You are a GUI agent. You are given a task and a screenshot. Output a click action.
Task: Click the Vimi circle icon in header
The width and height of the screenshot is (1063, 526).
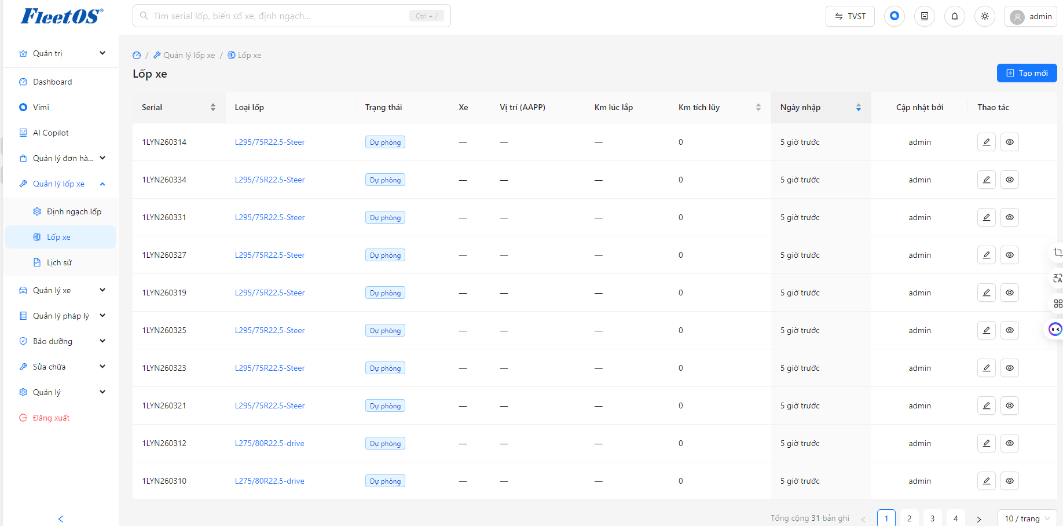[x=895, y=16]
